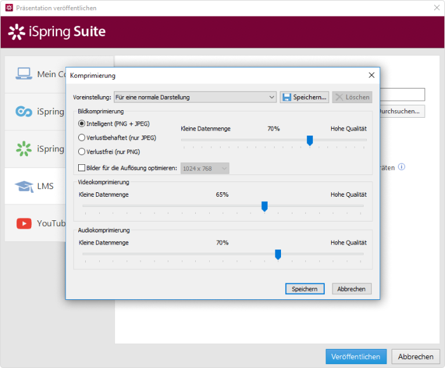The image size is (445, 368).
Task: Switch to Mein Computer tab
Action: 36,74
